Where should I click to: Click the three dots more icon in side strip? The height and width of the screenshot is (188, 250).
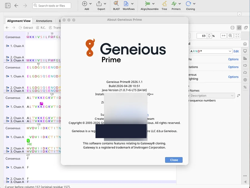[245, 176]
